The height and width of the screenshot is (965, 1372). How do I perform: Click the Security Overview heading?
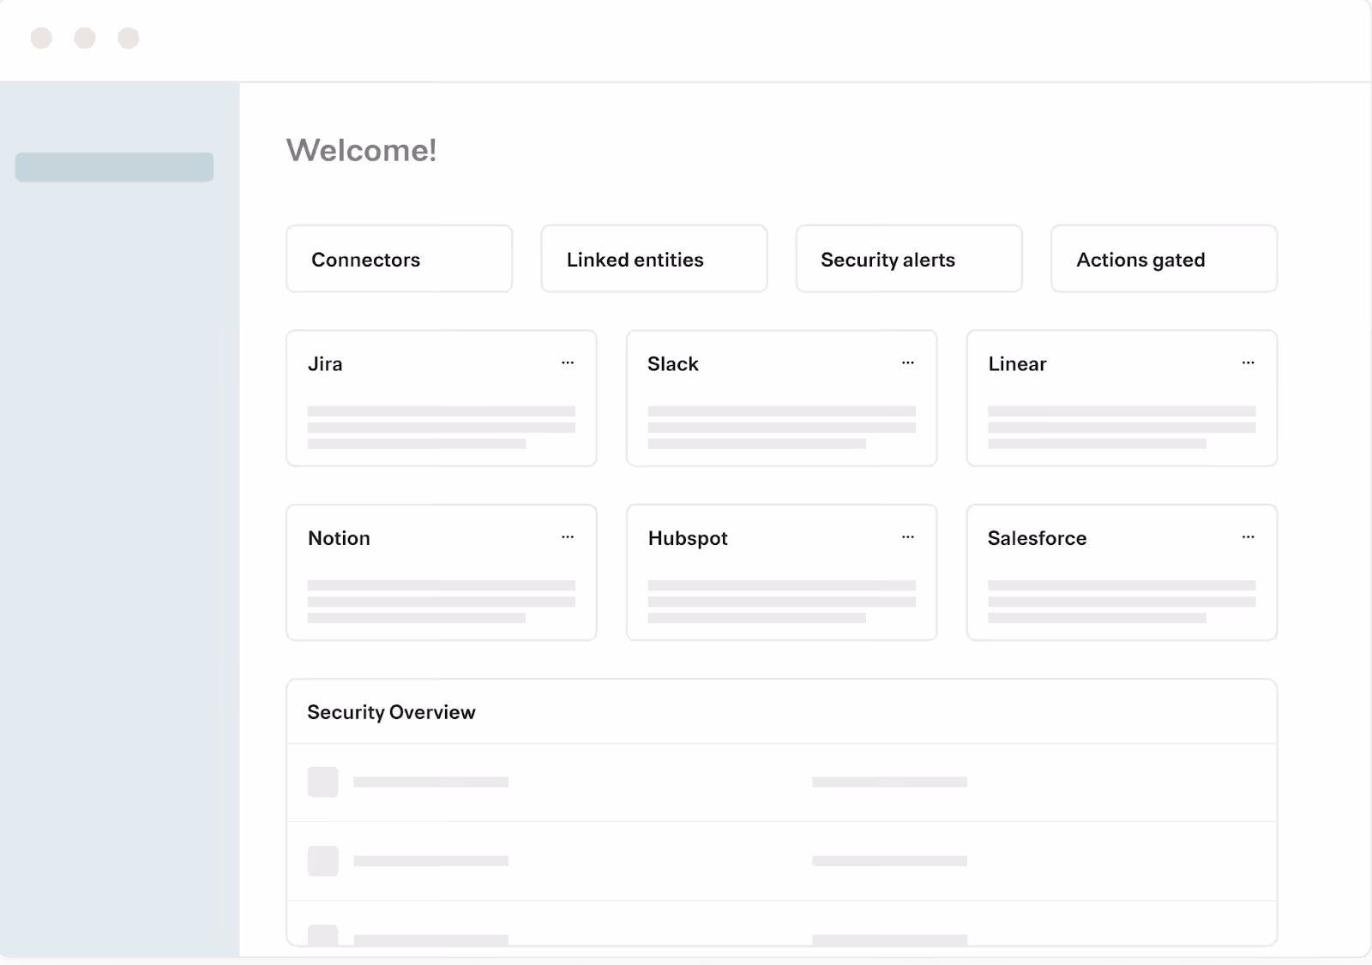pos(391,712)
